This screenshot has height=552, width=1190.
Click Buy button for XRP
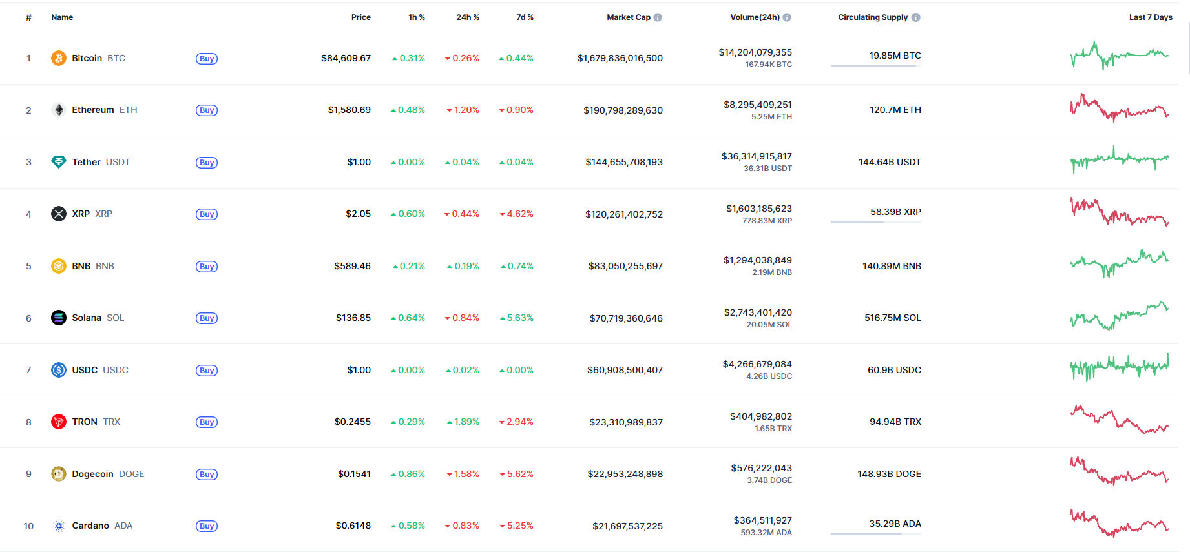pyautogui.click(x=207, y=214)
